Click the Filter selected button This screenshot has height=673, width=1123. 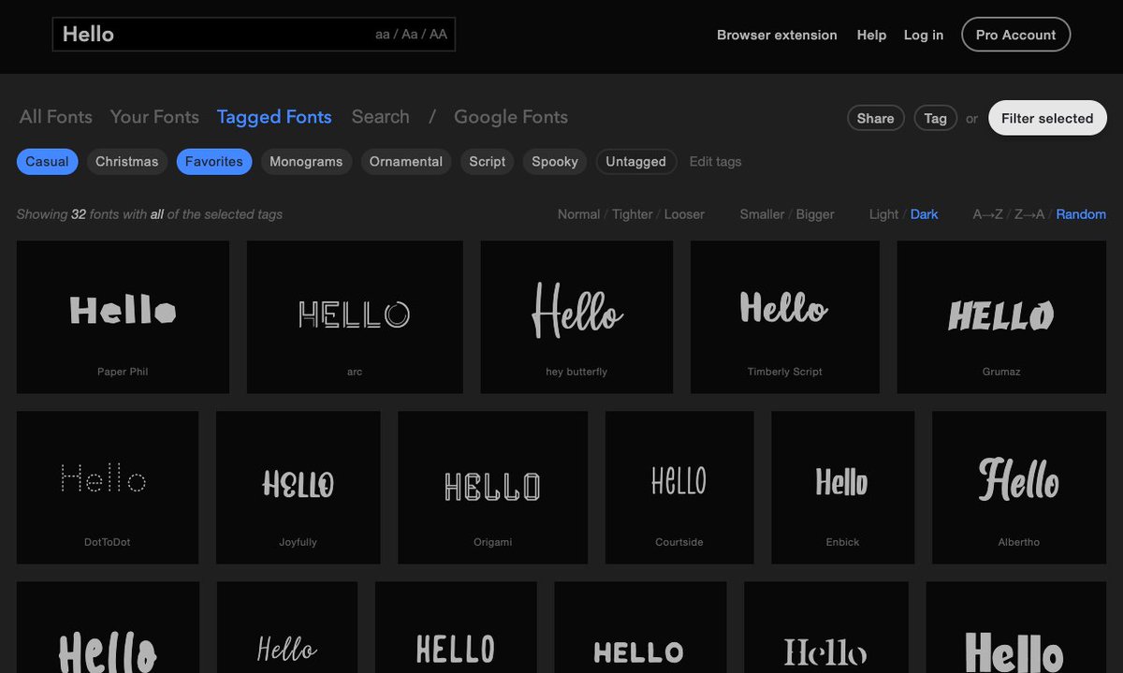1047,118
